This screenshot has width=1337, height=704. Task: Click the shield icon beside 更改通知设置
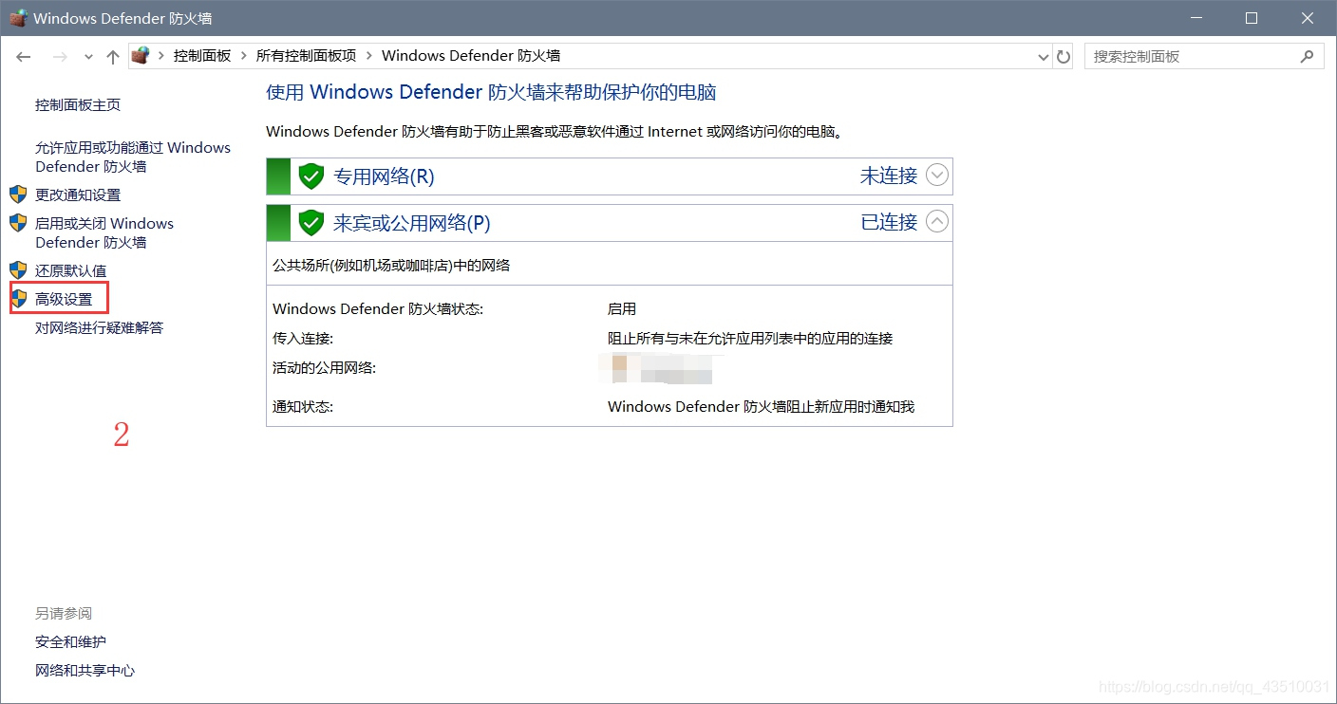click(18, 195)
